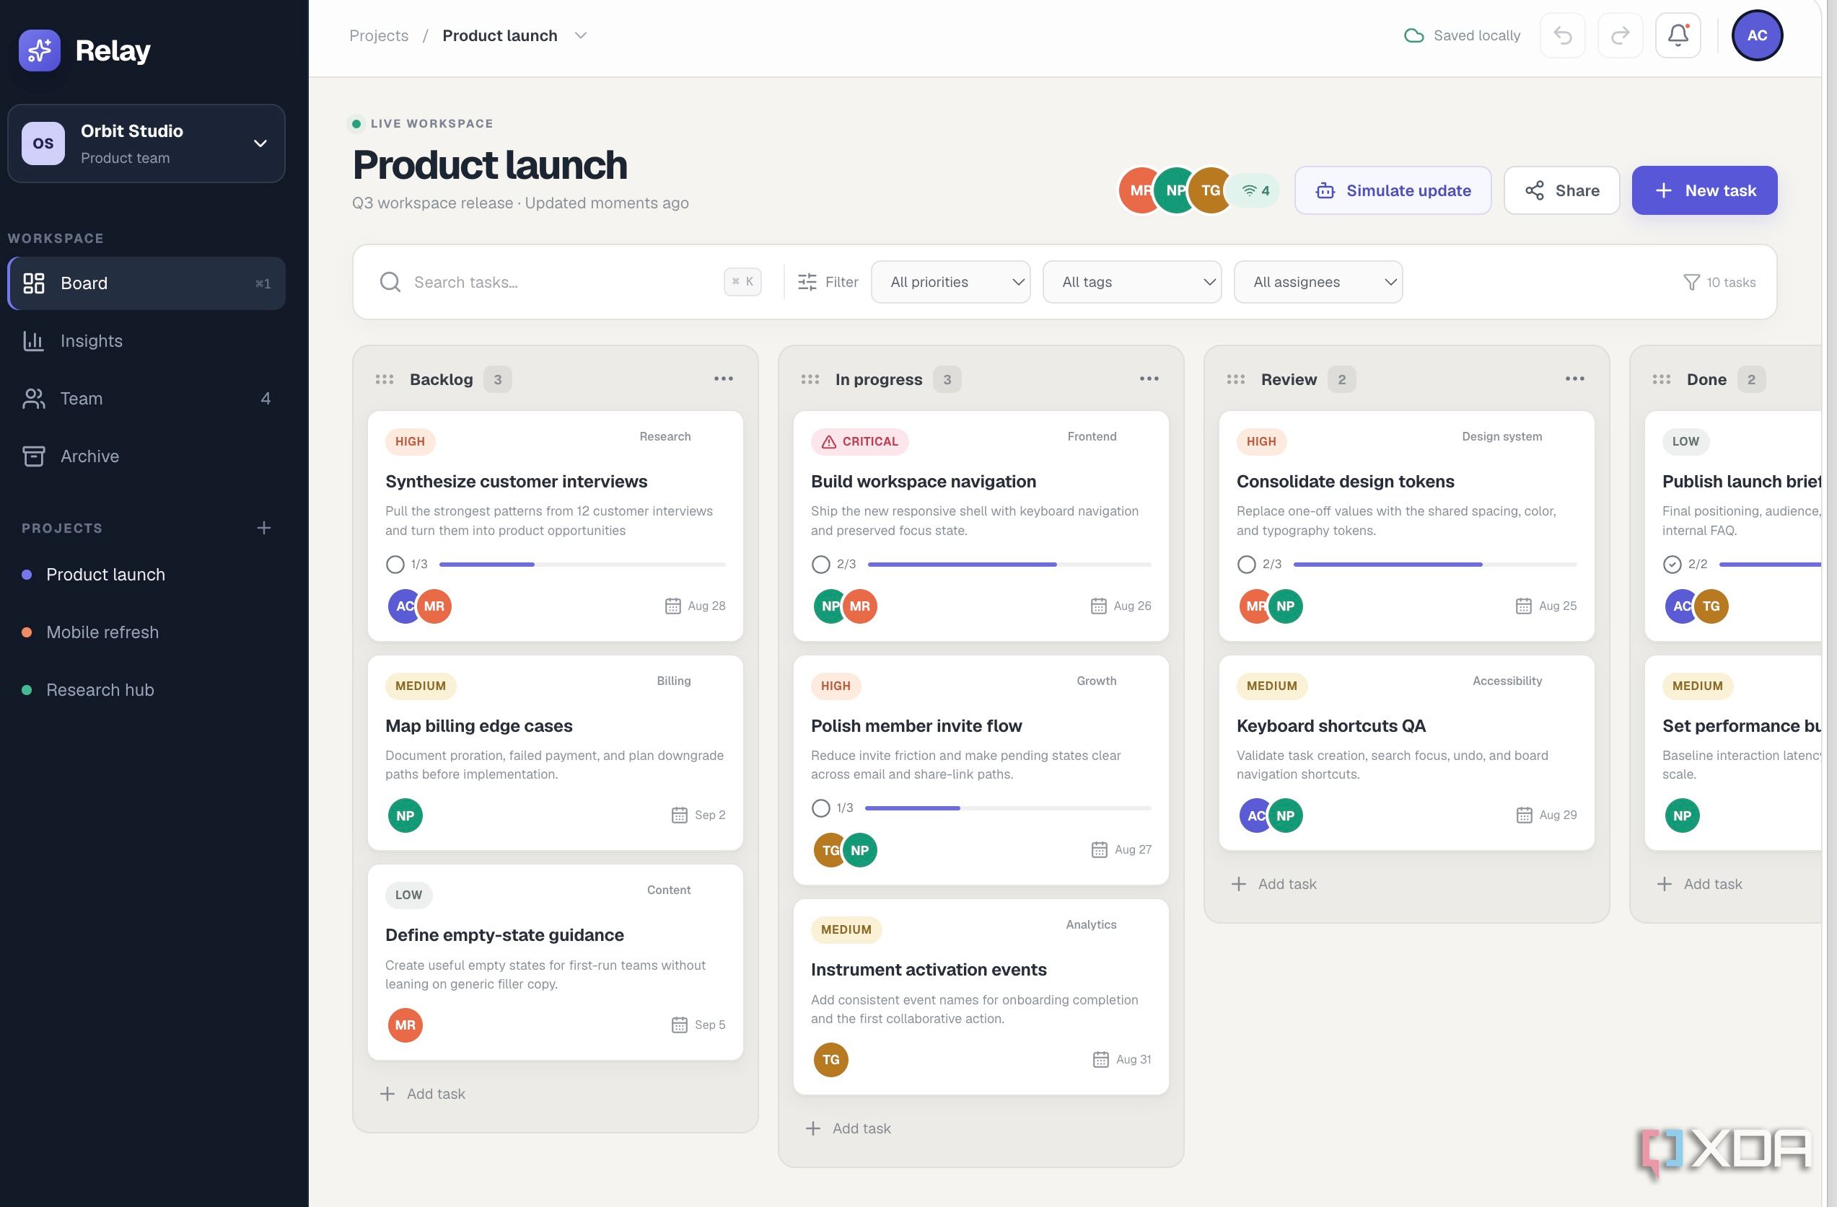Click Add task under Done

point(1700,884)
